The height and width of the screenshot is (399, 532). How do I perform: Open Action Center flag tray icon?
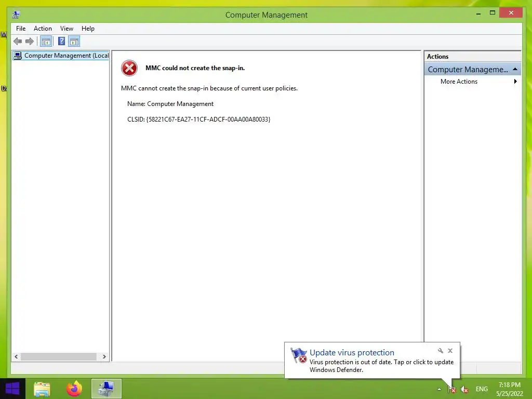click(x=451, y=389)
